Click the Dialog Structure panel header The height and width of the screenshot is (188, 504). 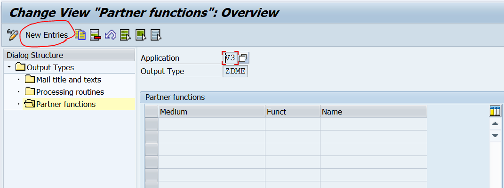69,55
